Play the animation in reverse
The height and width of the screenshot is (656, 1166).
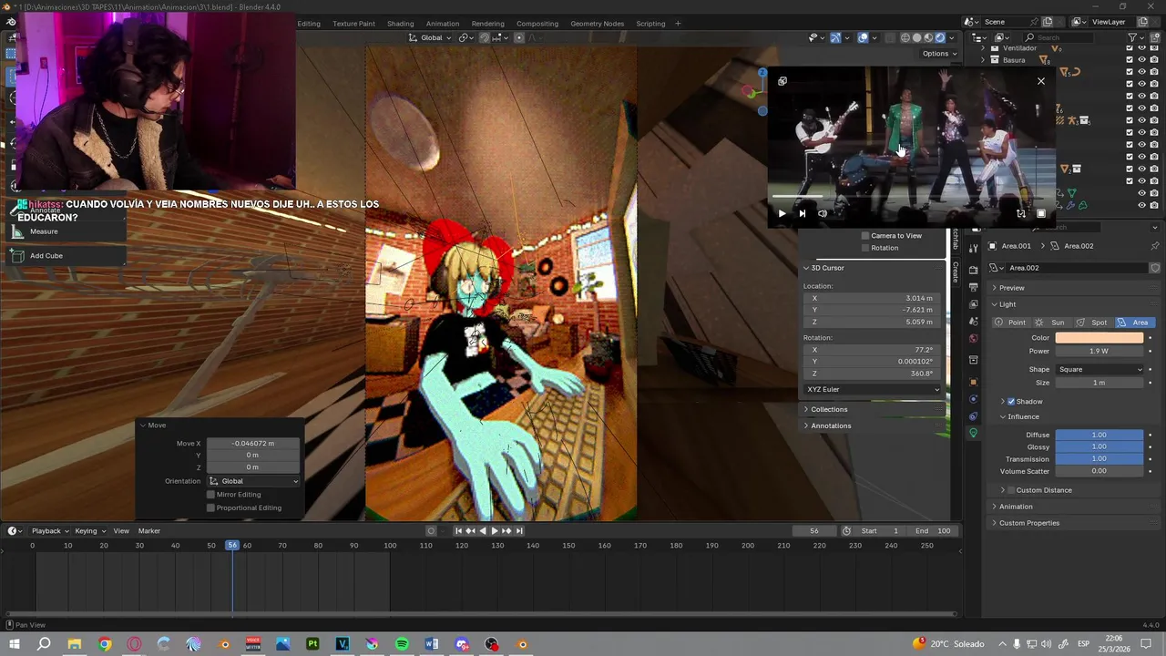tap(483, 531)
